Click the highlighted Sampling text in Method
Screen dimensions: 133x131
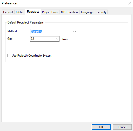point(36,32)
